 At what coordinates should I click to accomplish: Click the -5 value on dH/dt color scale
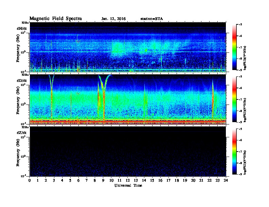tap(240, 25)
